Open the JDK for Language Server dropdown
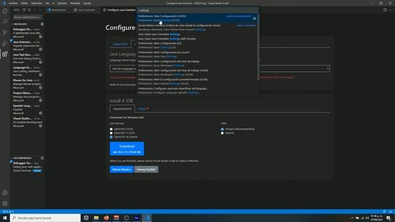The width and height of the screenshot is (395, 222). pyautogui.click(x=220, y=68)
